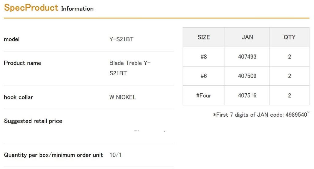
Task: Click JAN code 407516
Action: (x=247, y=96)
